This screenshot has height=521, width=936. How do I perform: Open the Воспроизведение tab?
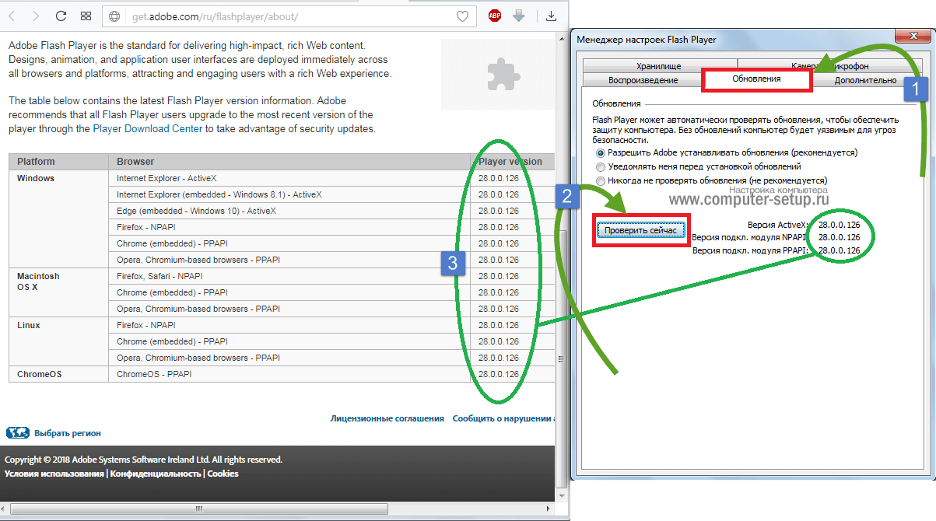tap(643, 80)
